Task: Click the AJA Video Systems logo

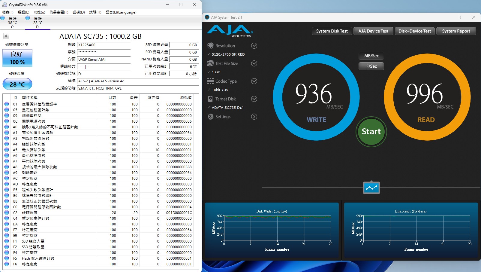Action: point(230,31)
